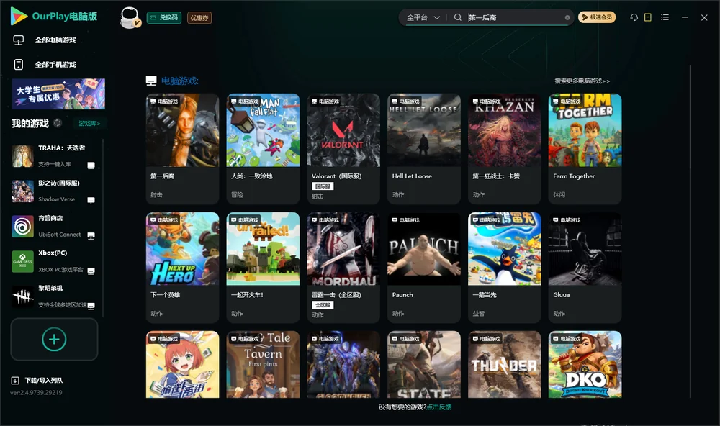Open the 优惠券 coupon button
This screenshot has height=426, width=720.
pyautogui.click(x=199, y=18)
